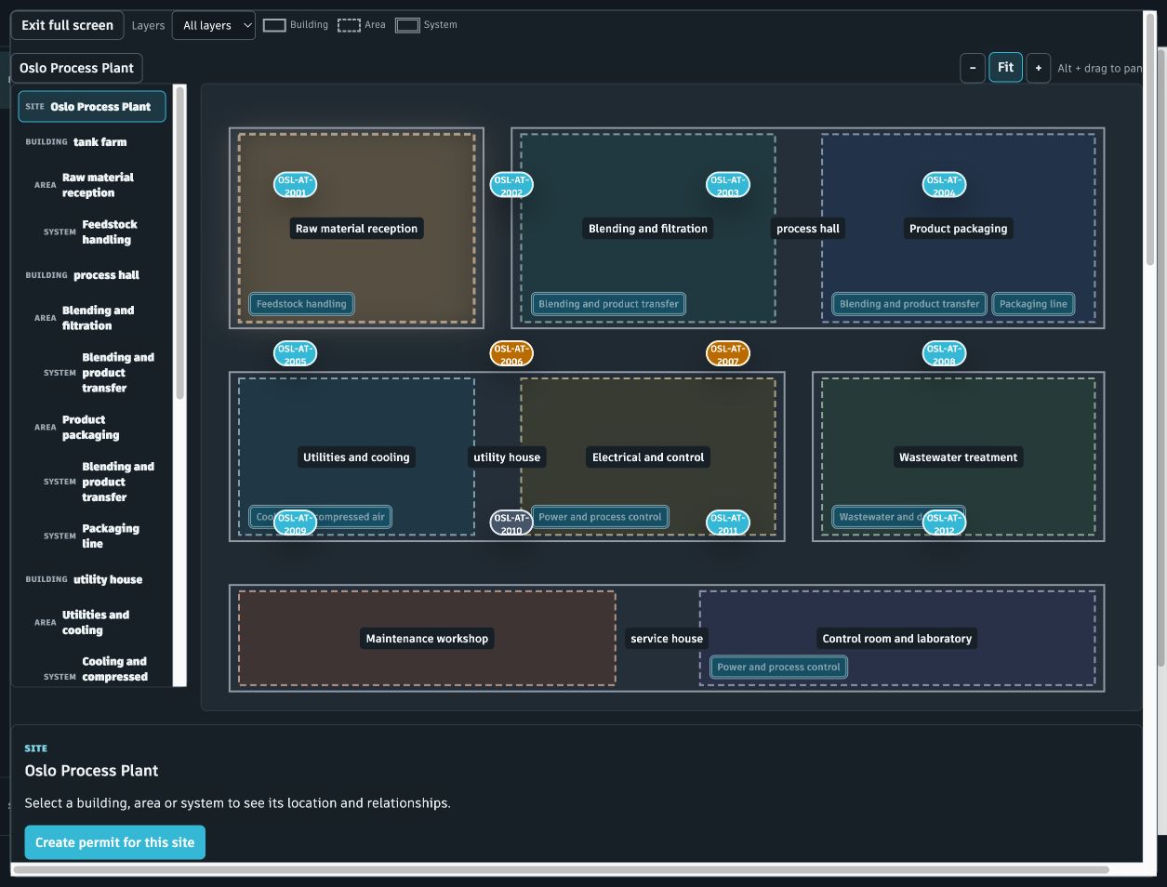
Task: Select utility house building in tree
Action: pyautogui.click(x=92, y=579)
